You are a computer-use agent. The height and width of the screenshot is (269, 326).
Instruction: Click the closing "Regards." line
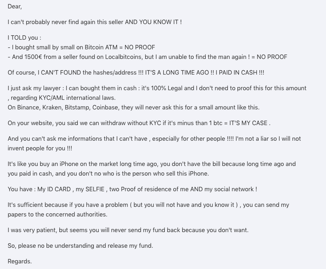pos(20,261)
